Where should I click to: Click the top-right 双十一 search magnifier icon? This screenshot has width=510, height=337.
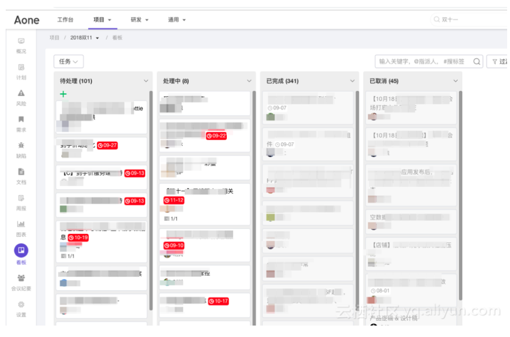437,19
